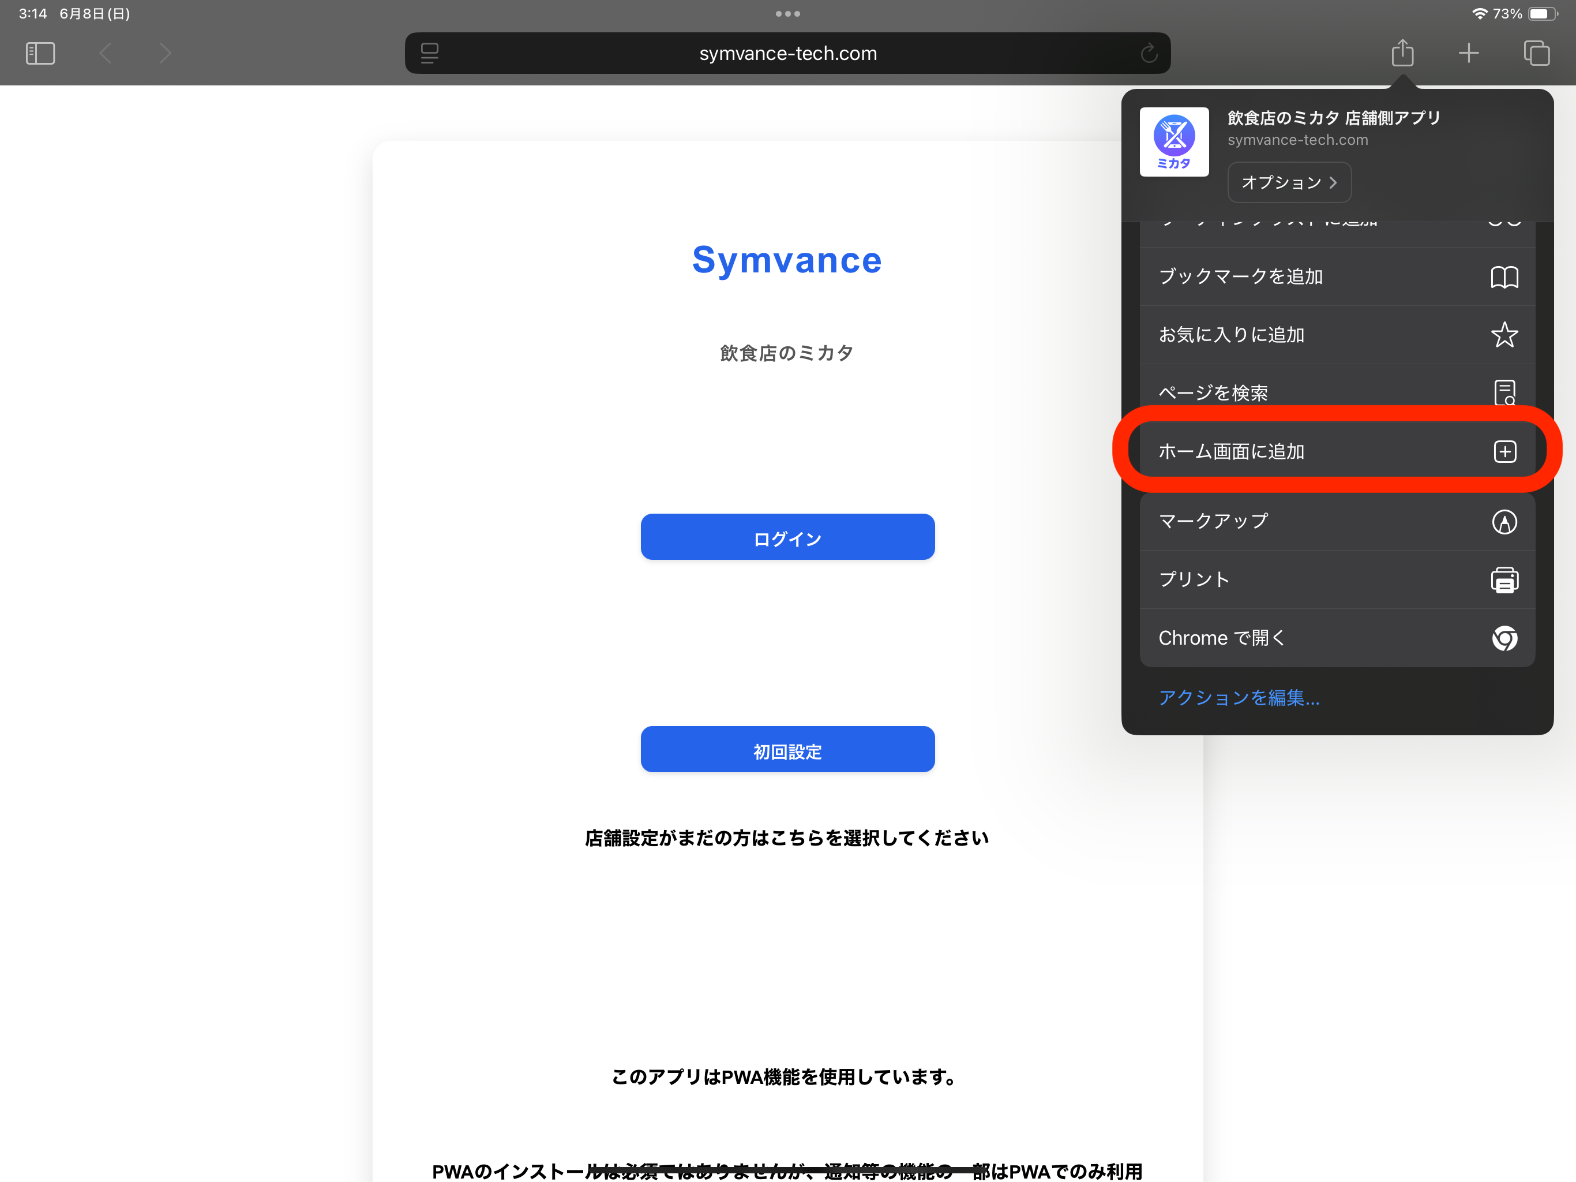
Task: Click the 飲食店のミカタ subtitle text
Action: point(787,354)
